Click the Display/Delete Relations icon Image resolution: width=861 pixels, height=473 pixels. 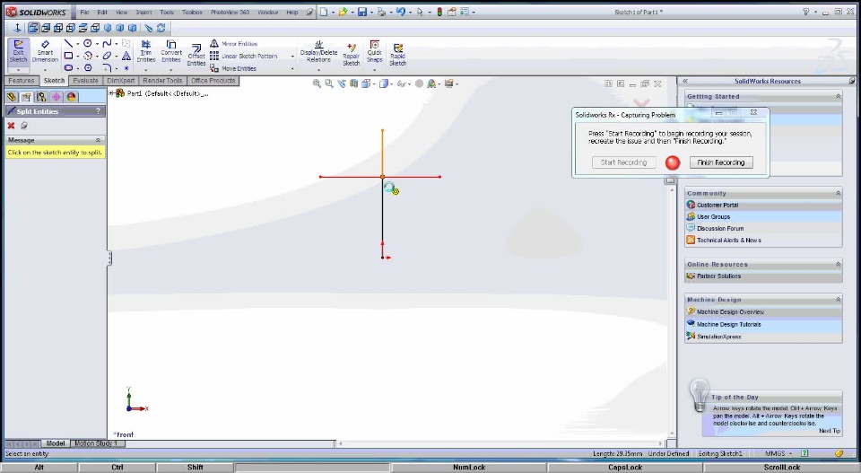point(318,51)
